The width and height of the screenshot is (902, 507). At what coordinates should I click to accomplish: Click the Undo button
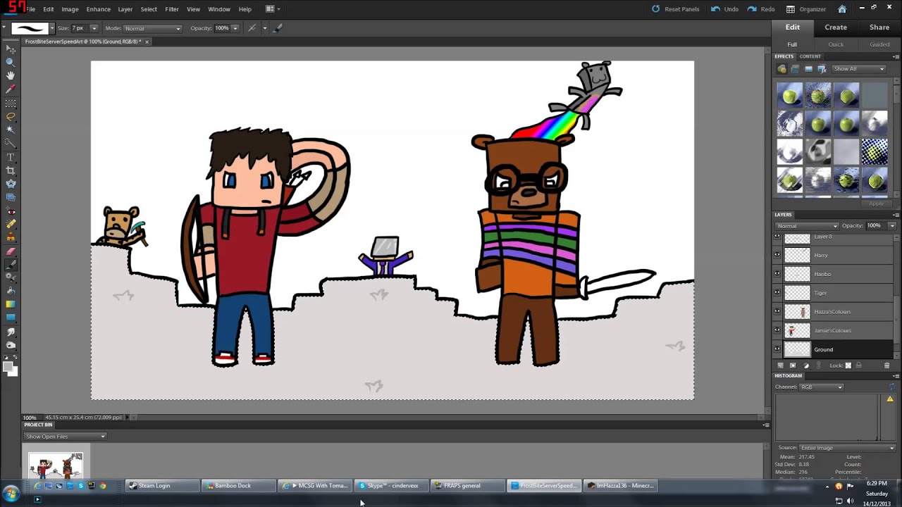tap(725, 9)
